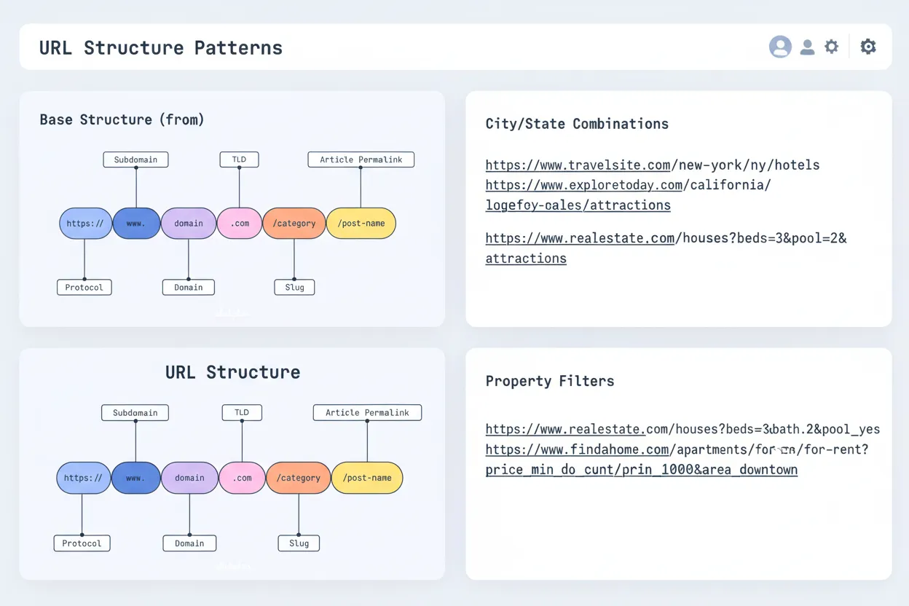Click the attractions link
The width and height of the screenshot is (909, 606).
point(526,258)
